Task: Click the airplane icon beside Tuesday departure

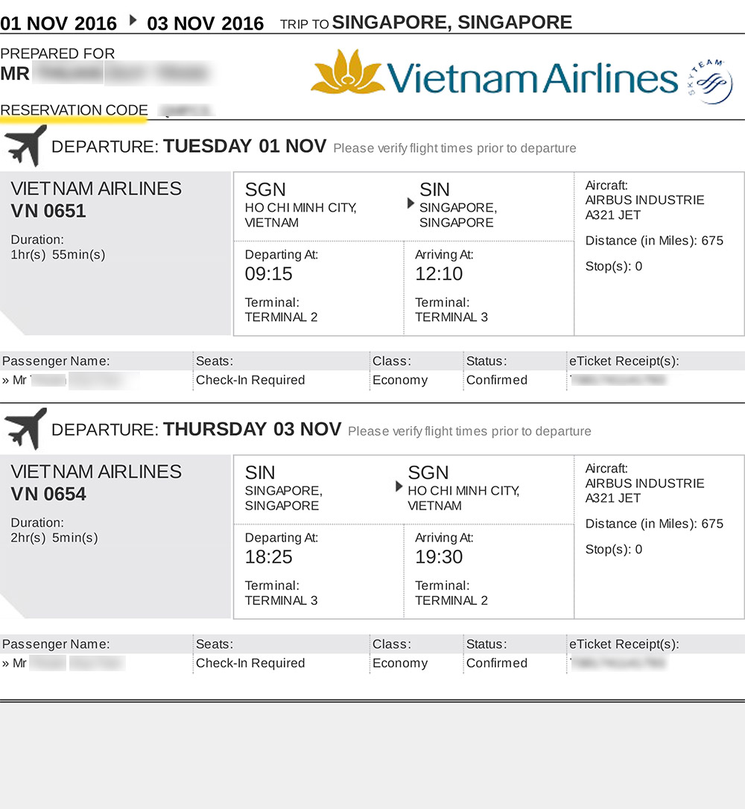Action: point(25,145)
